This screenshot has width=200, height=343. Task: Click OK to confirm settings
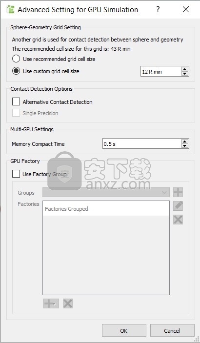pyautogui.click(x=124, y=330)
